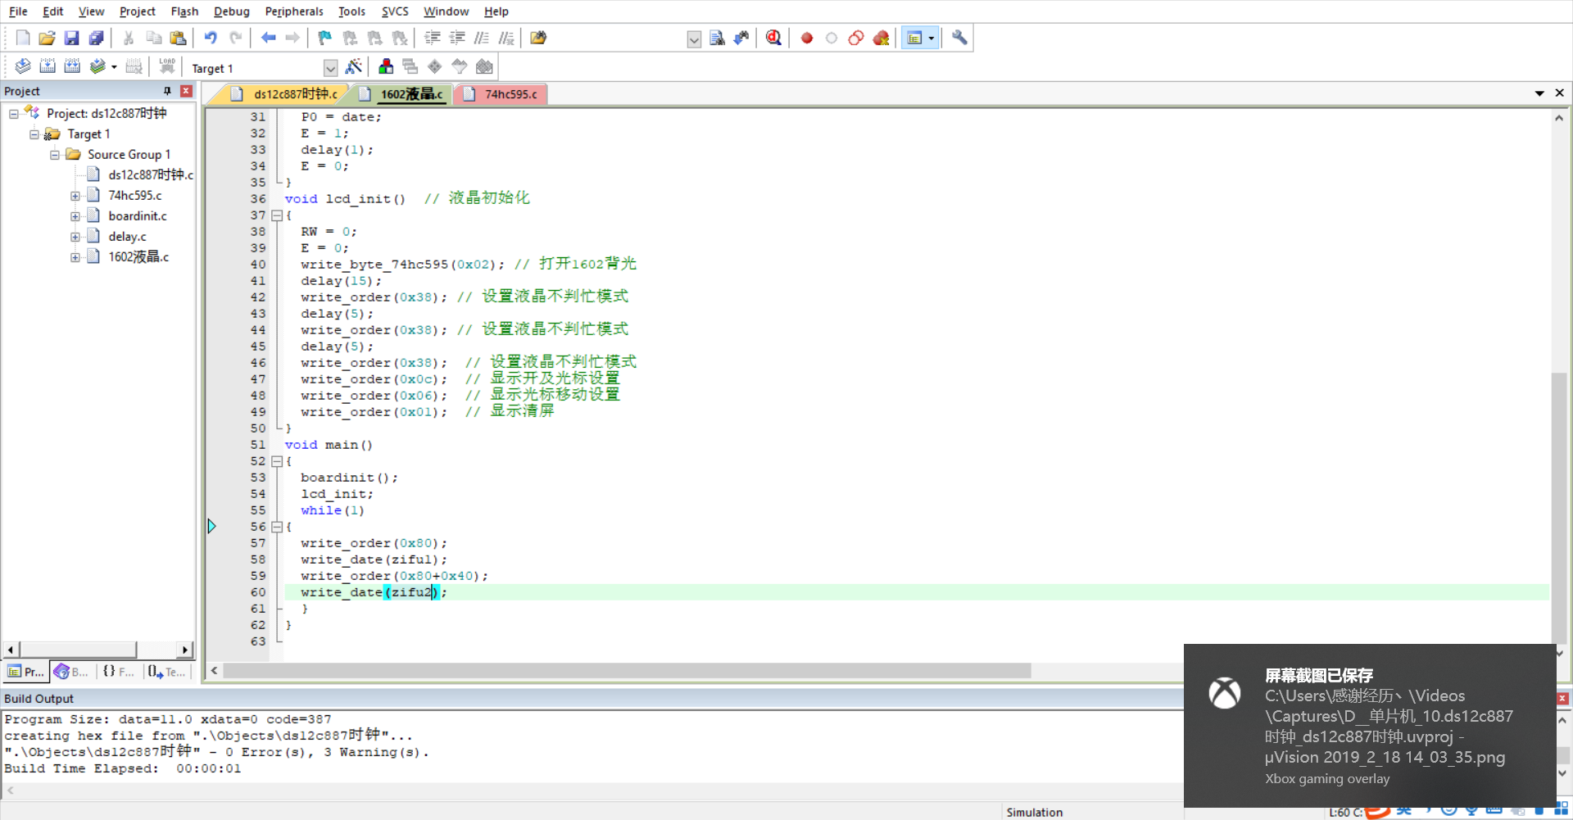1573x820 pixels.
Task: Close the Project panel
Action: (x=186, y=91)
